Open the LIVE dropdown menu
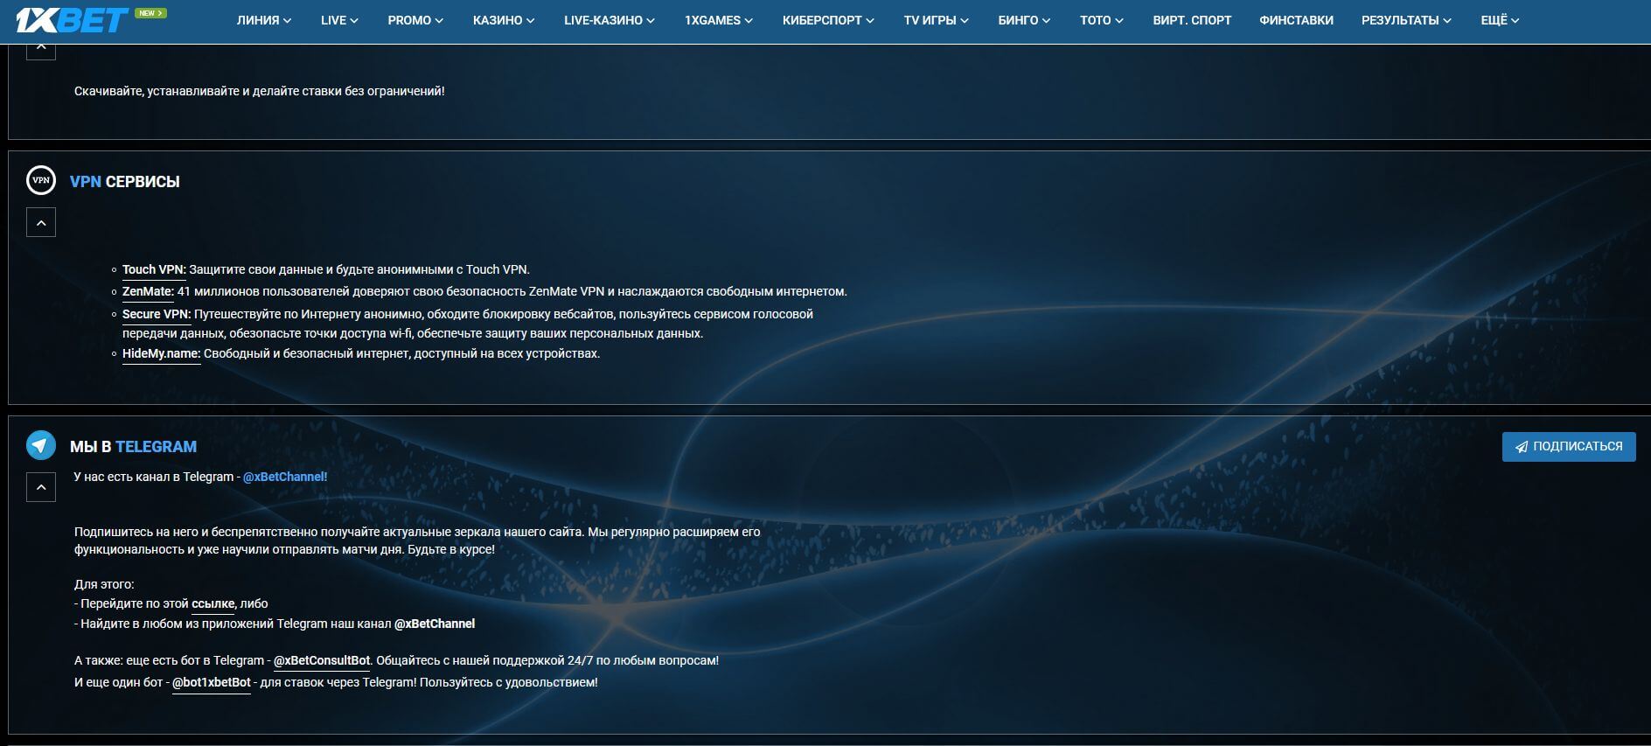The height and width of the screenshot is (746, 1651). 339,20
